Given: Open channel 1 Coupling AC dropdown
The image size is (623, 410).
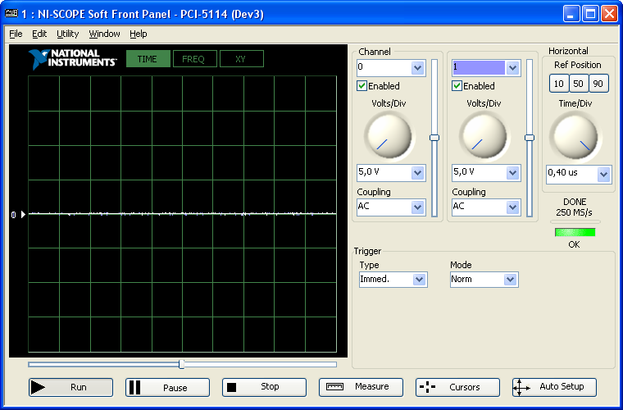Looking at the screenshot, I should point(512,207).
